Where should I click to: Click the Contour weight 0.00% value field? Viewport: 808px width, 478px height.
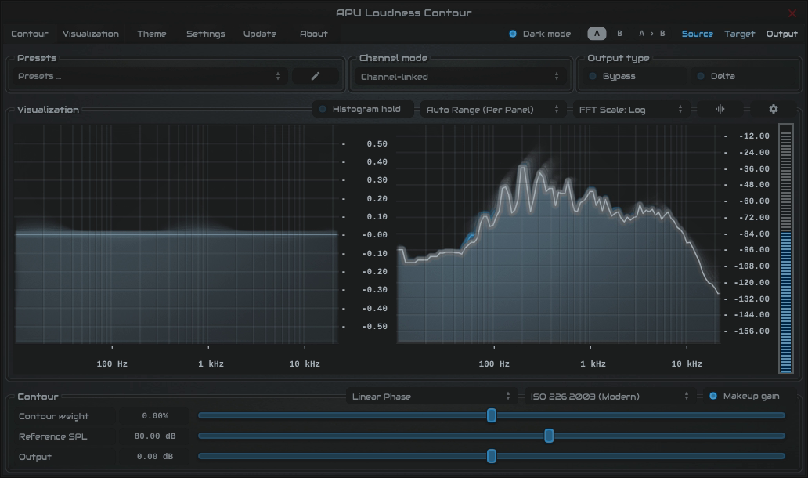tap(154, 415)
